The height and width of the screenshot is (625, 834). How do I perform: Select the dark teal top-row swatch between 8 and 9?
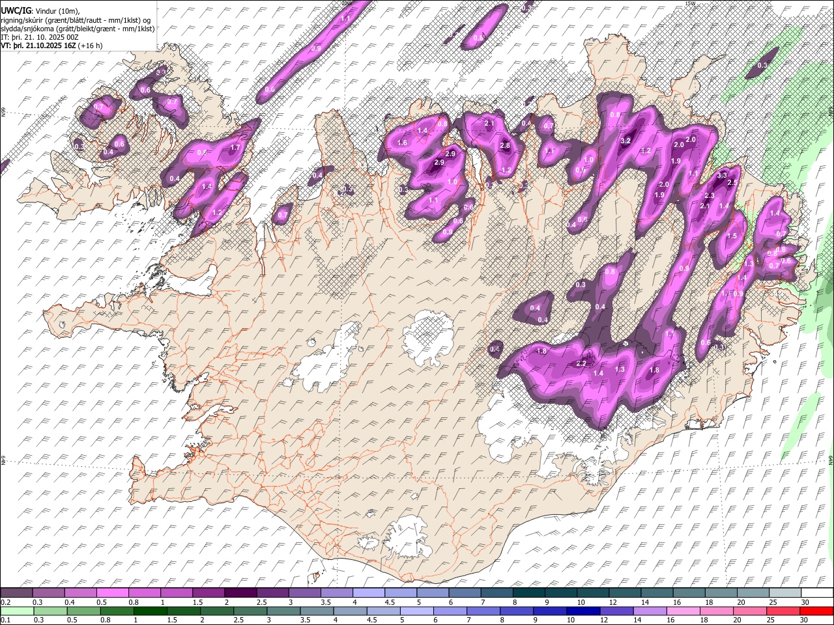(x=528, y=592)
